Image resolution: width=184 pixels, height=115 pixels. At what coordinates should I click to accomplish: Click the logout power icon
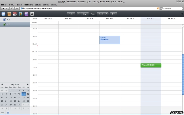pyautogui.click(x=181, y=14)
